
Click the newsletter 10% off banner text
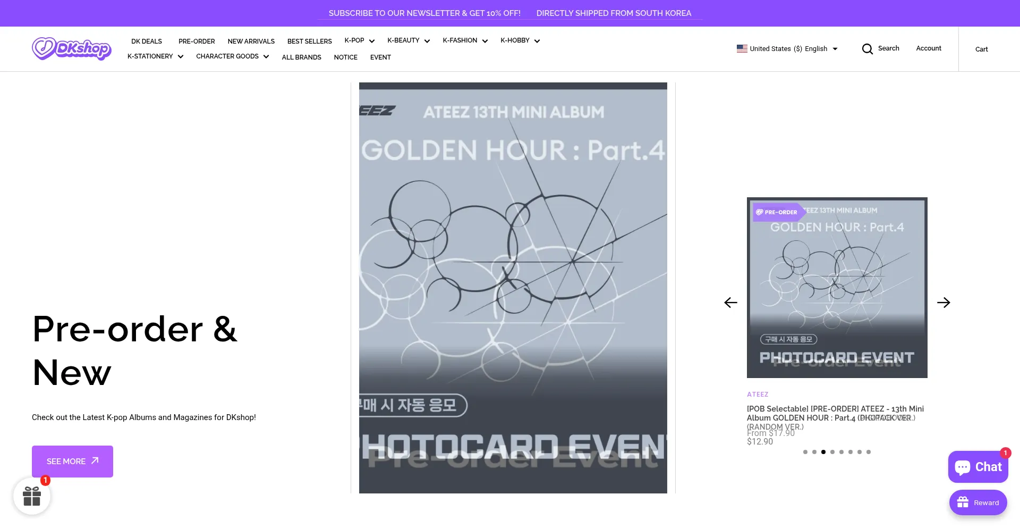click(424, 13)
